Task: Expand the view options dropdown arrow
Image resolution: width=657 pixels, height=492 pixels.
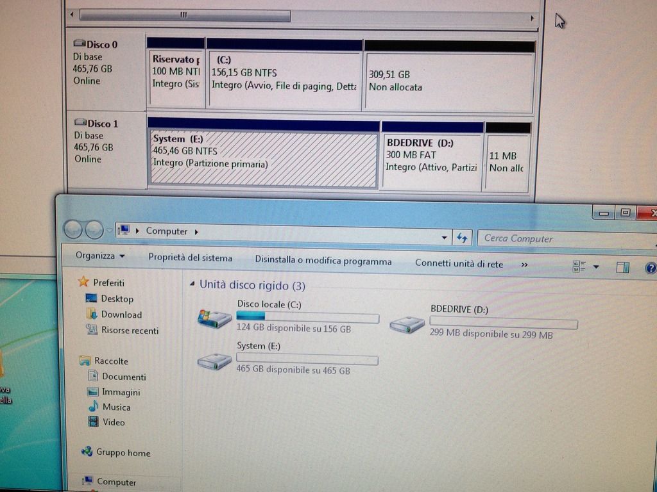Action: (596, 266)
